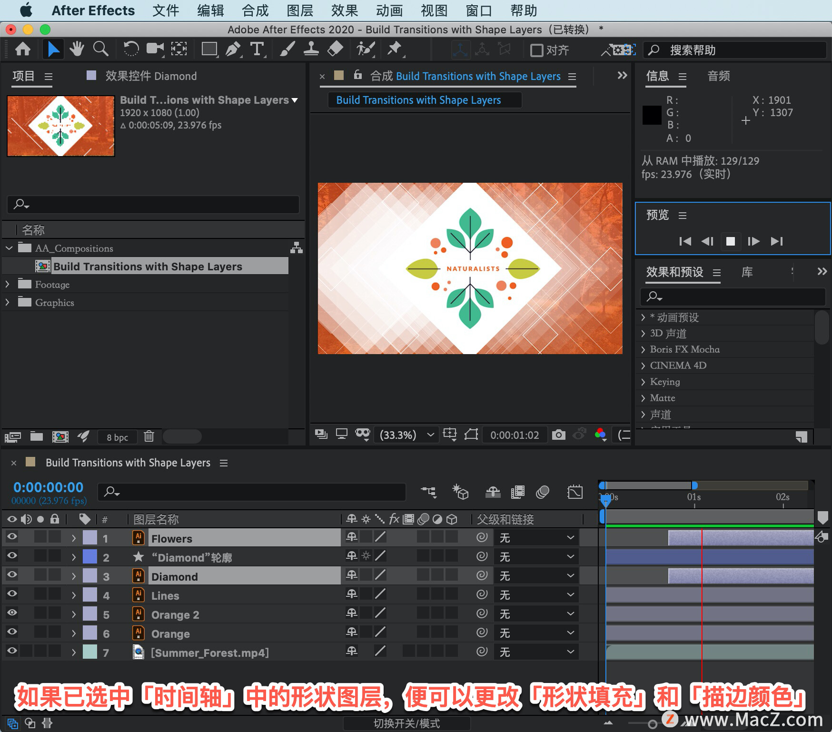Viewport: 832px width, 732px height.
Task: Select the Type tool
Action: [257, 49]
